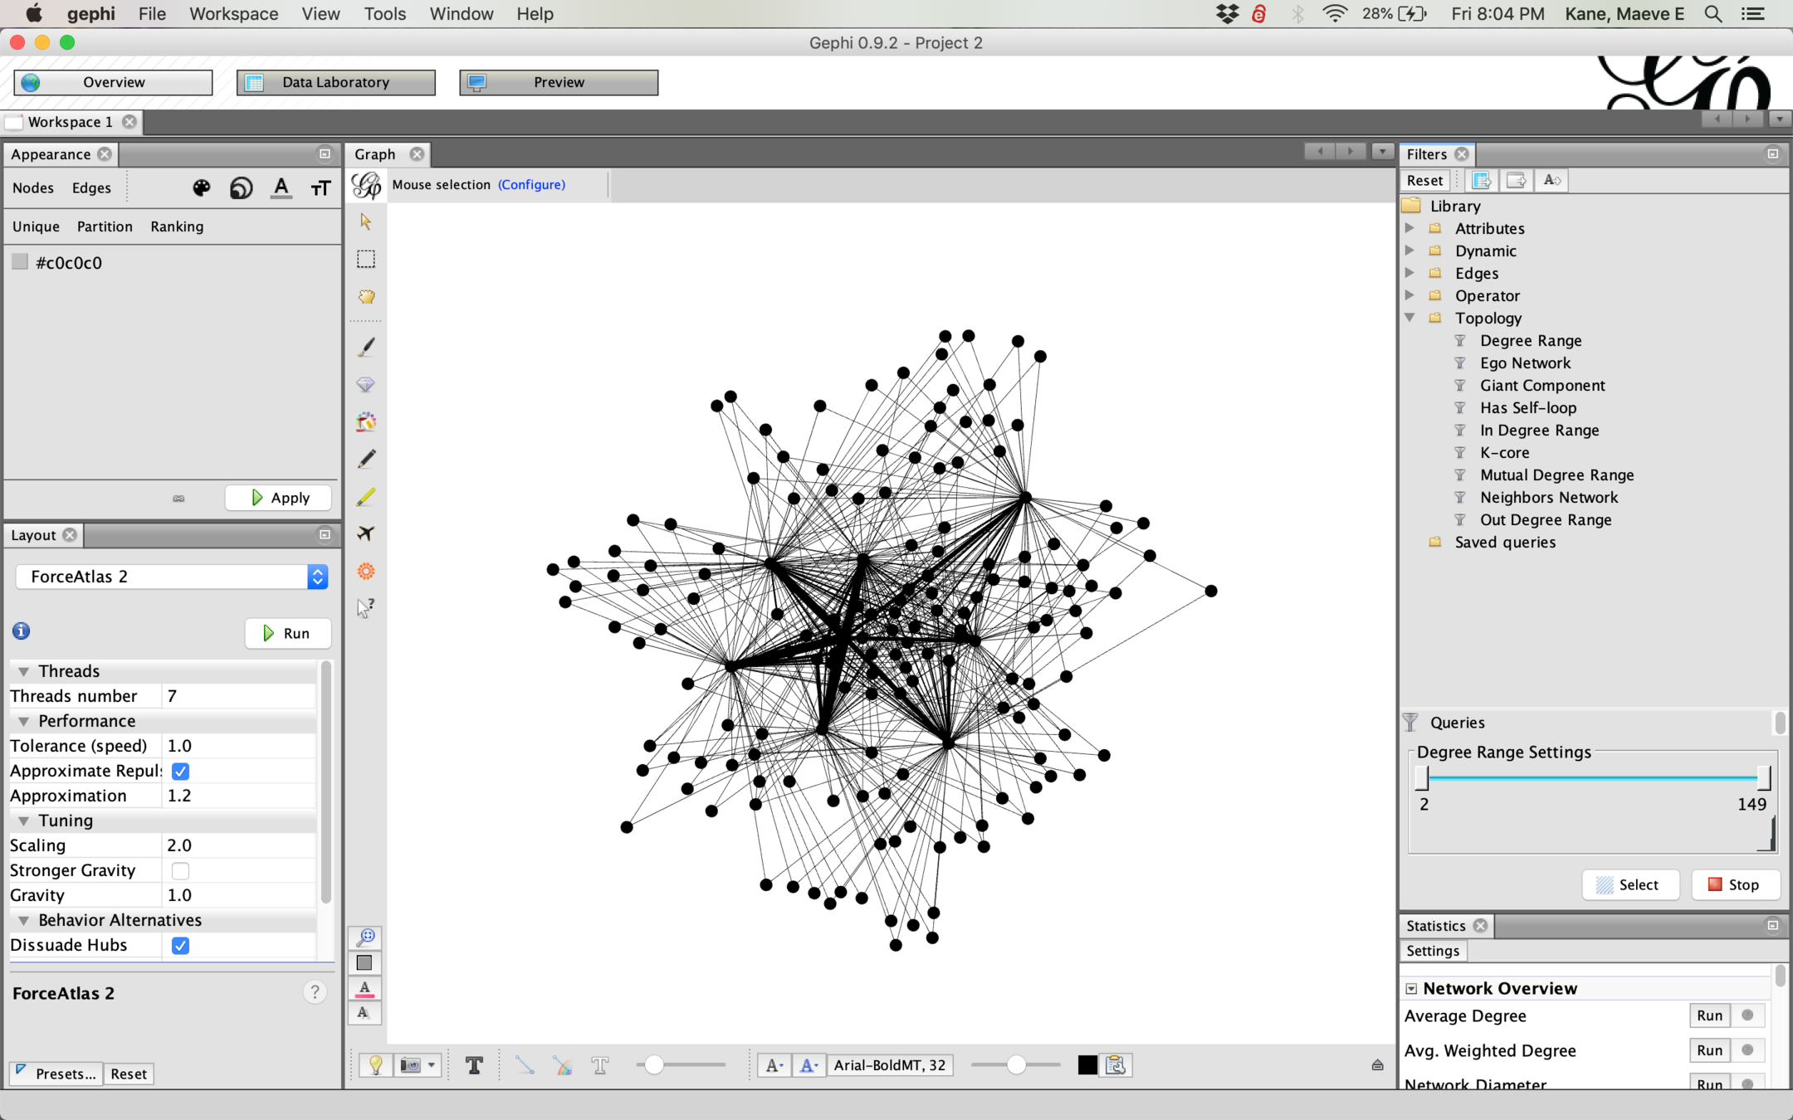Uncheck Approximate Repulsion checkbox
This screenshot has height=1120, width=1793.
click(180, 771)
